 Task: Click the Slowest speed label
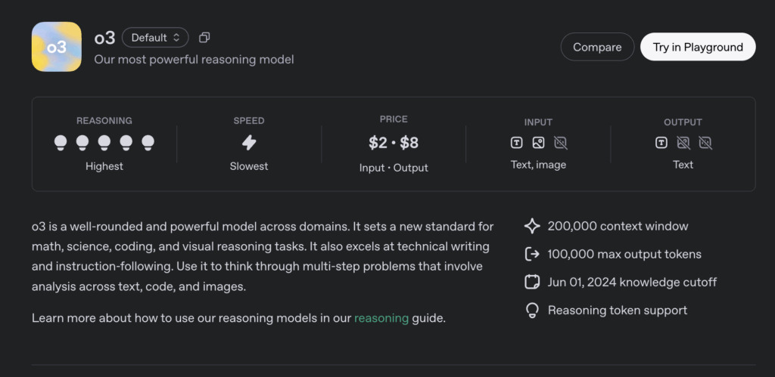click(x=249, y=166)
